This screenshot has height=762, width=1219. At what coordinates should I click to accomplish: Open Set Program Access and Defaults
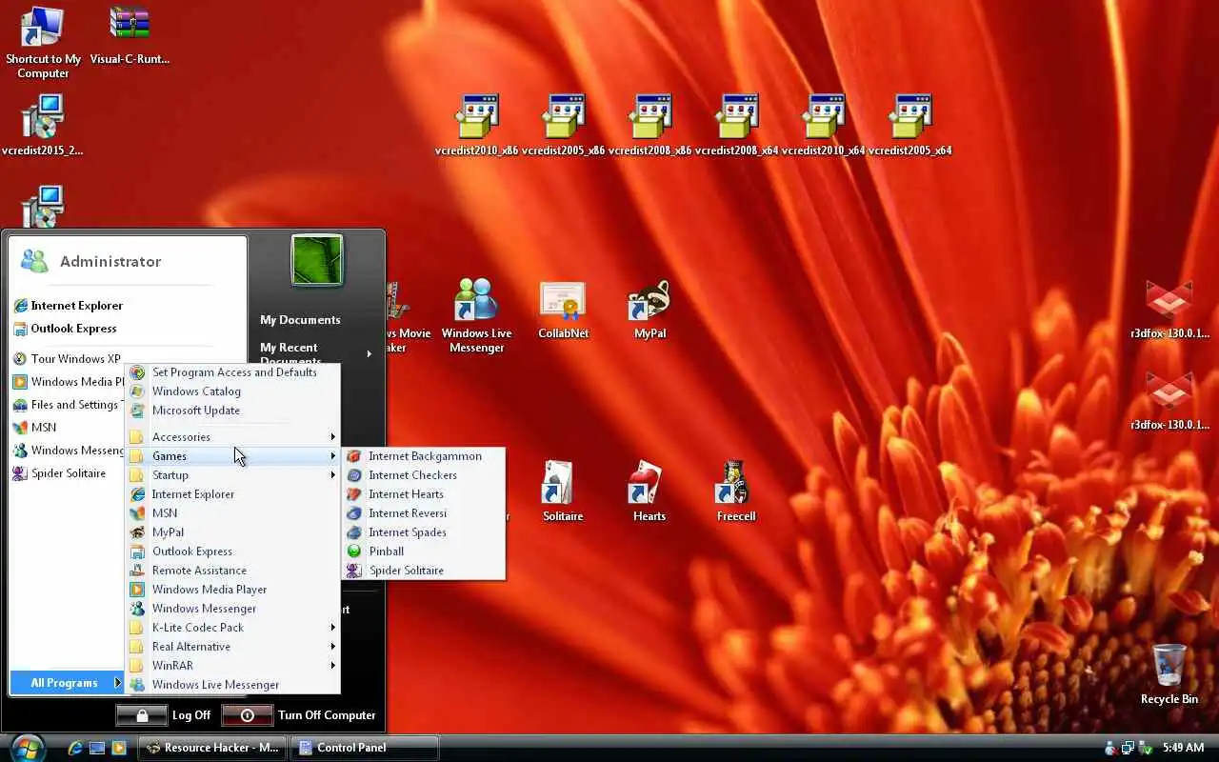tap(233, 372)
